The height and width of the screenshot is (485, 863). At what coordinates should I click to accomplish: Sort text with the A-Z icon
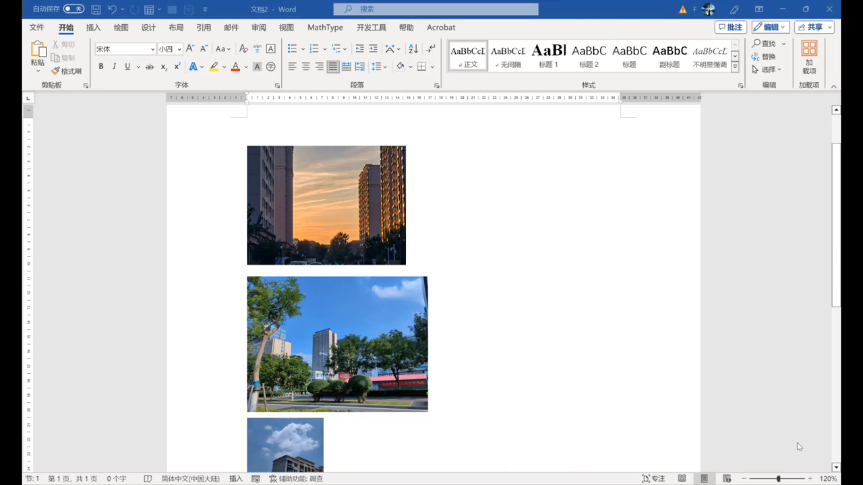413,48
